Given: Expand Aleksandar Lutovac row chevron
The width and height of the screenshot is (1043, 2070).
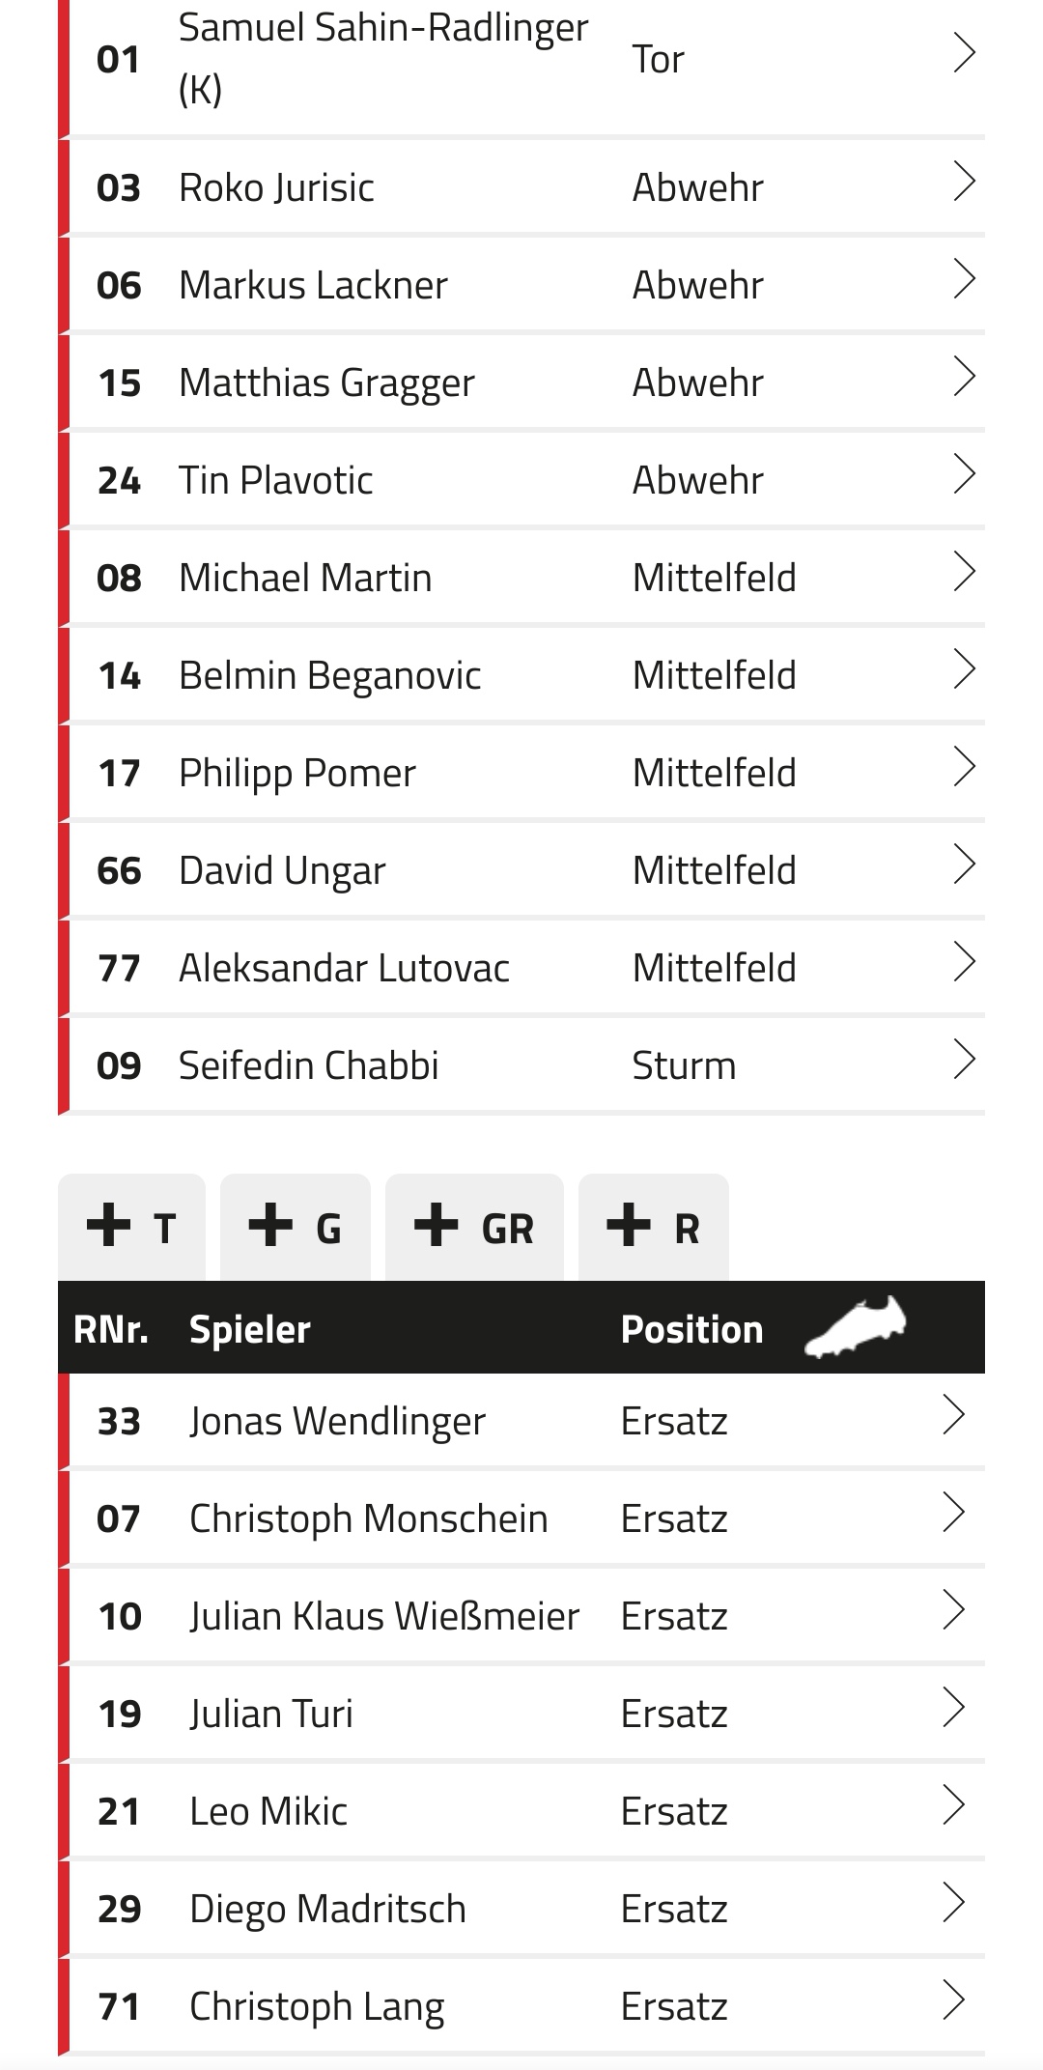Looking at the screenshot, I should tap(964, 962).
